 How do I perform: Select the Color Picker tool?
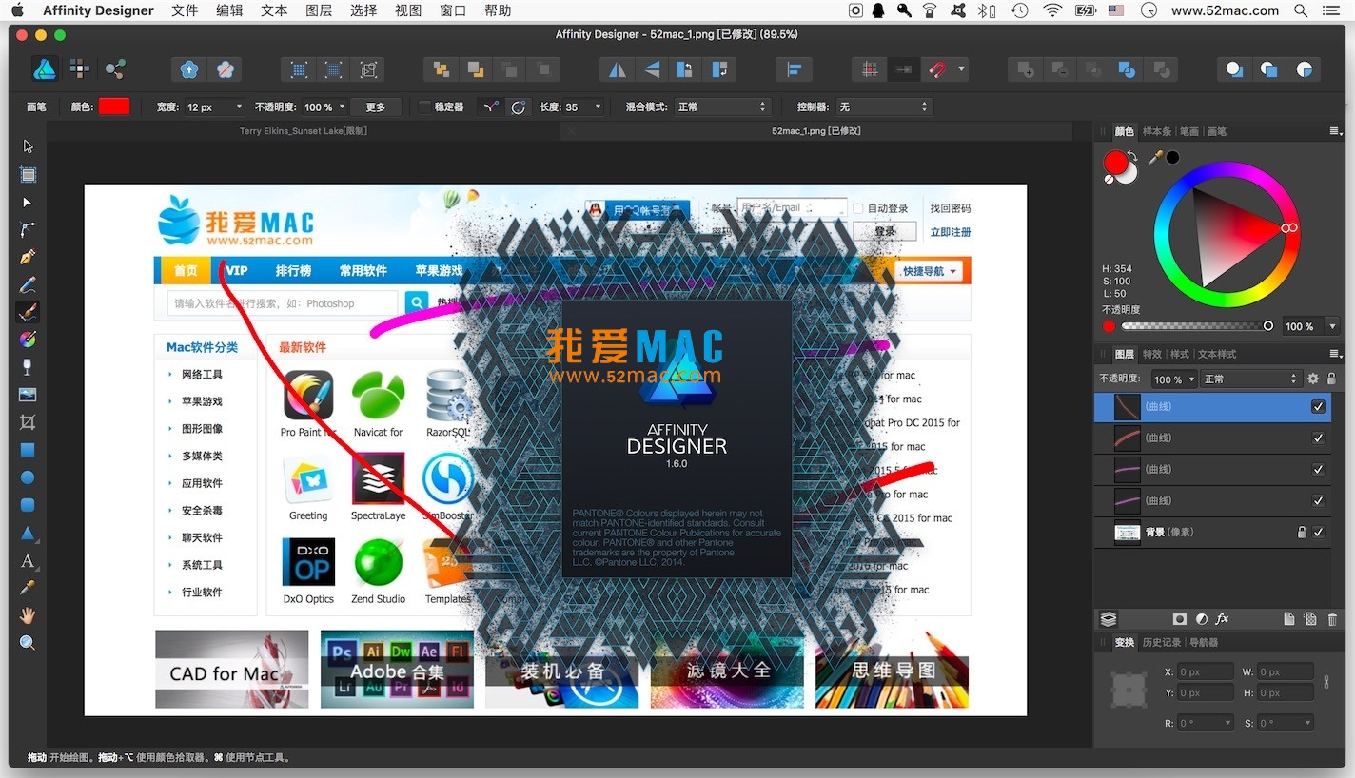27,589
